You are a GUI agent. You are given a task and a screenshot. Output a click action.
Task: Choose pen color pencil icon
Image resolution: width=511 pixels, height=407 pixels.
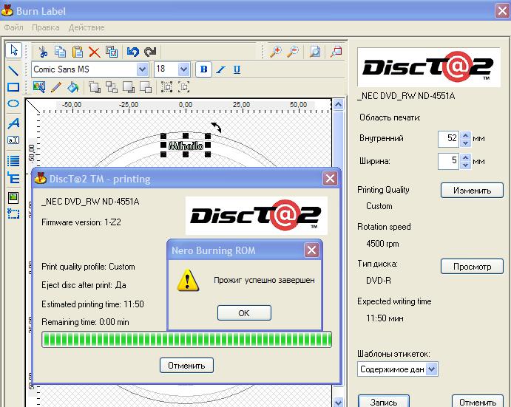pyautogui.click(x=56, y=87)
